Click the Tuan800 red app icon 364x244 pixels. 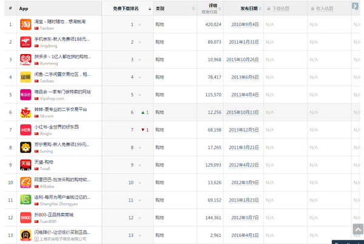(25, 218)
